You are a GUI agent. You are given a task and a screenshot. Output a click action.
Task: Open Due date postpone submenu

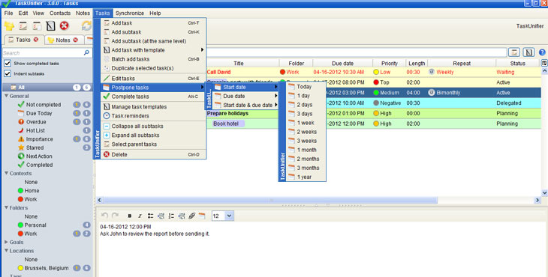coord(245,96)
